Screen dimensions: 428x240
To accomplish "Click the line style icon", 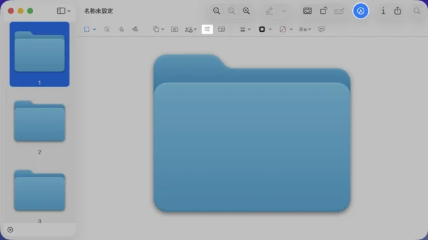I will click(243, 29).
